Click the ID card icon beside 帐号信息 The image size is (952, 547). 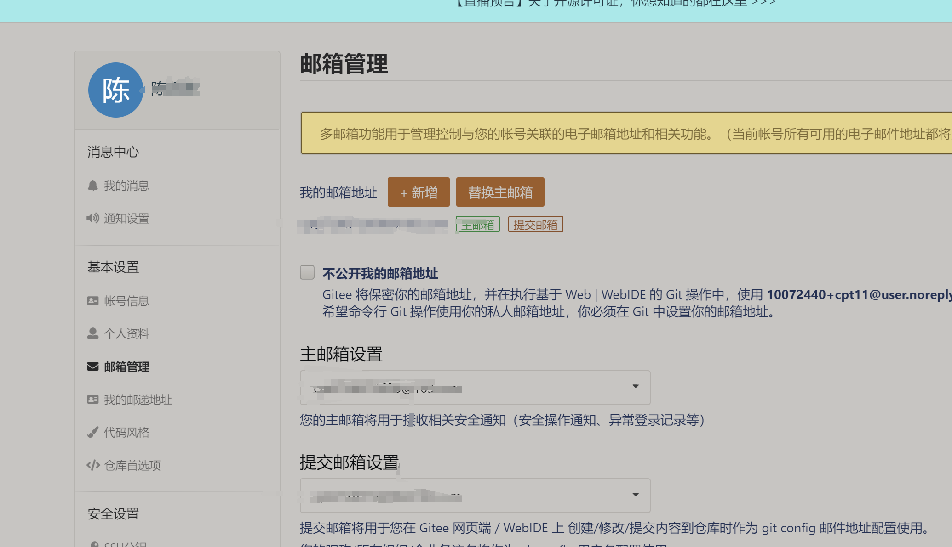93,301
